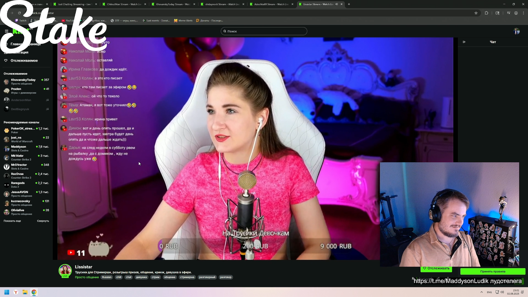This screenshot has height=297, width=528.
Task: Open the Отслеживаемое sidebar menu item
Action: (x=24, y=61)
